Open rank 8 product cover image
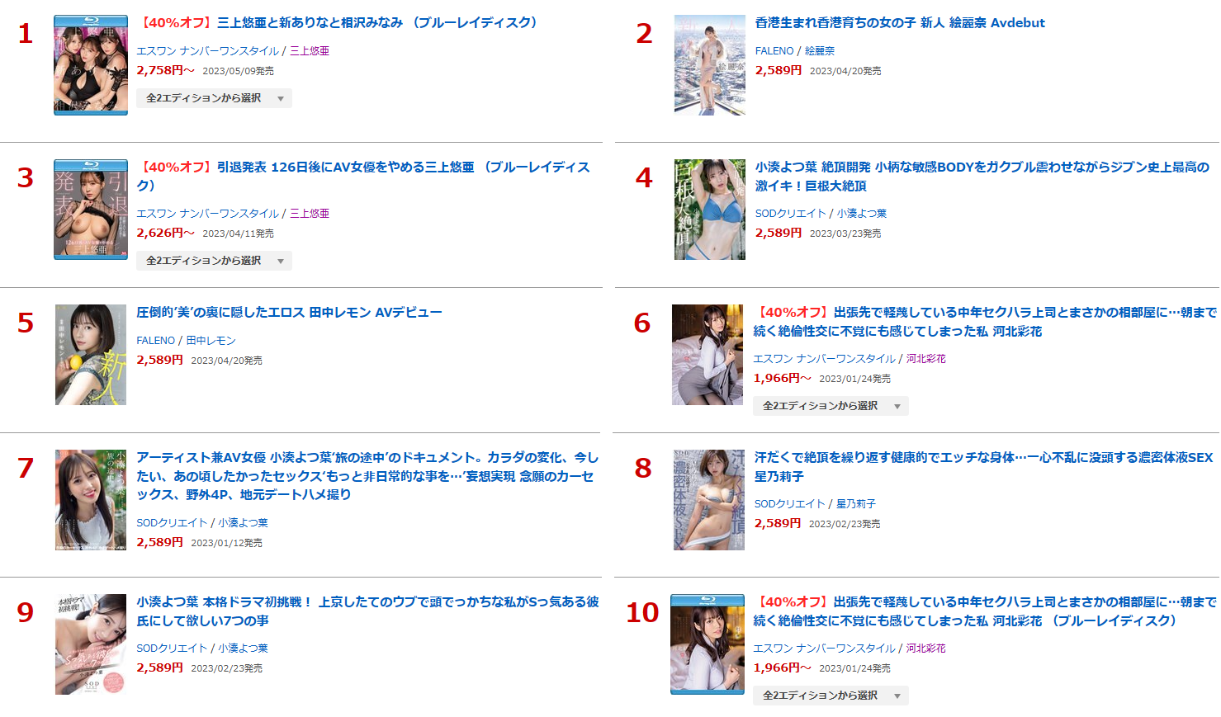The width and height of the screenshot is (1221, 717). [x=709, y=500]
